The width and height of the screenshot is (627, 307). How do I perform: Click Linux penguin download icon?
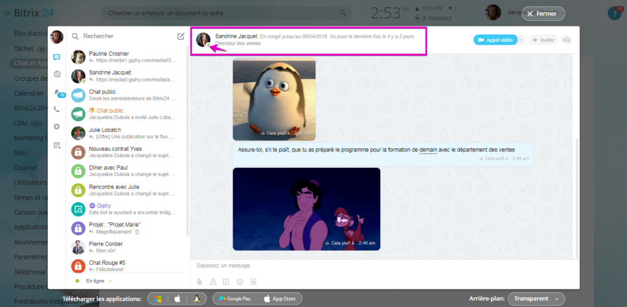[x=197, y=298]
